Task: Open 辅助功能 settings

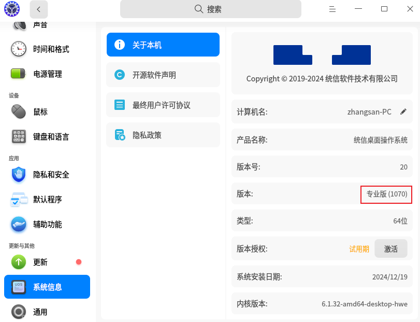Action: tap(47, 224)
